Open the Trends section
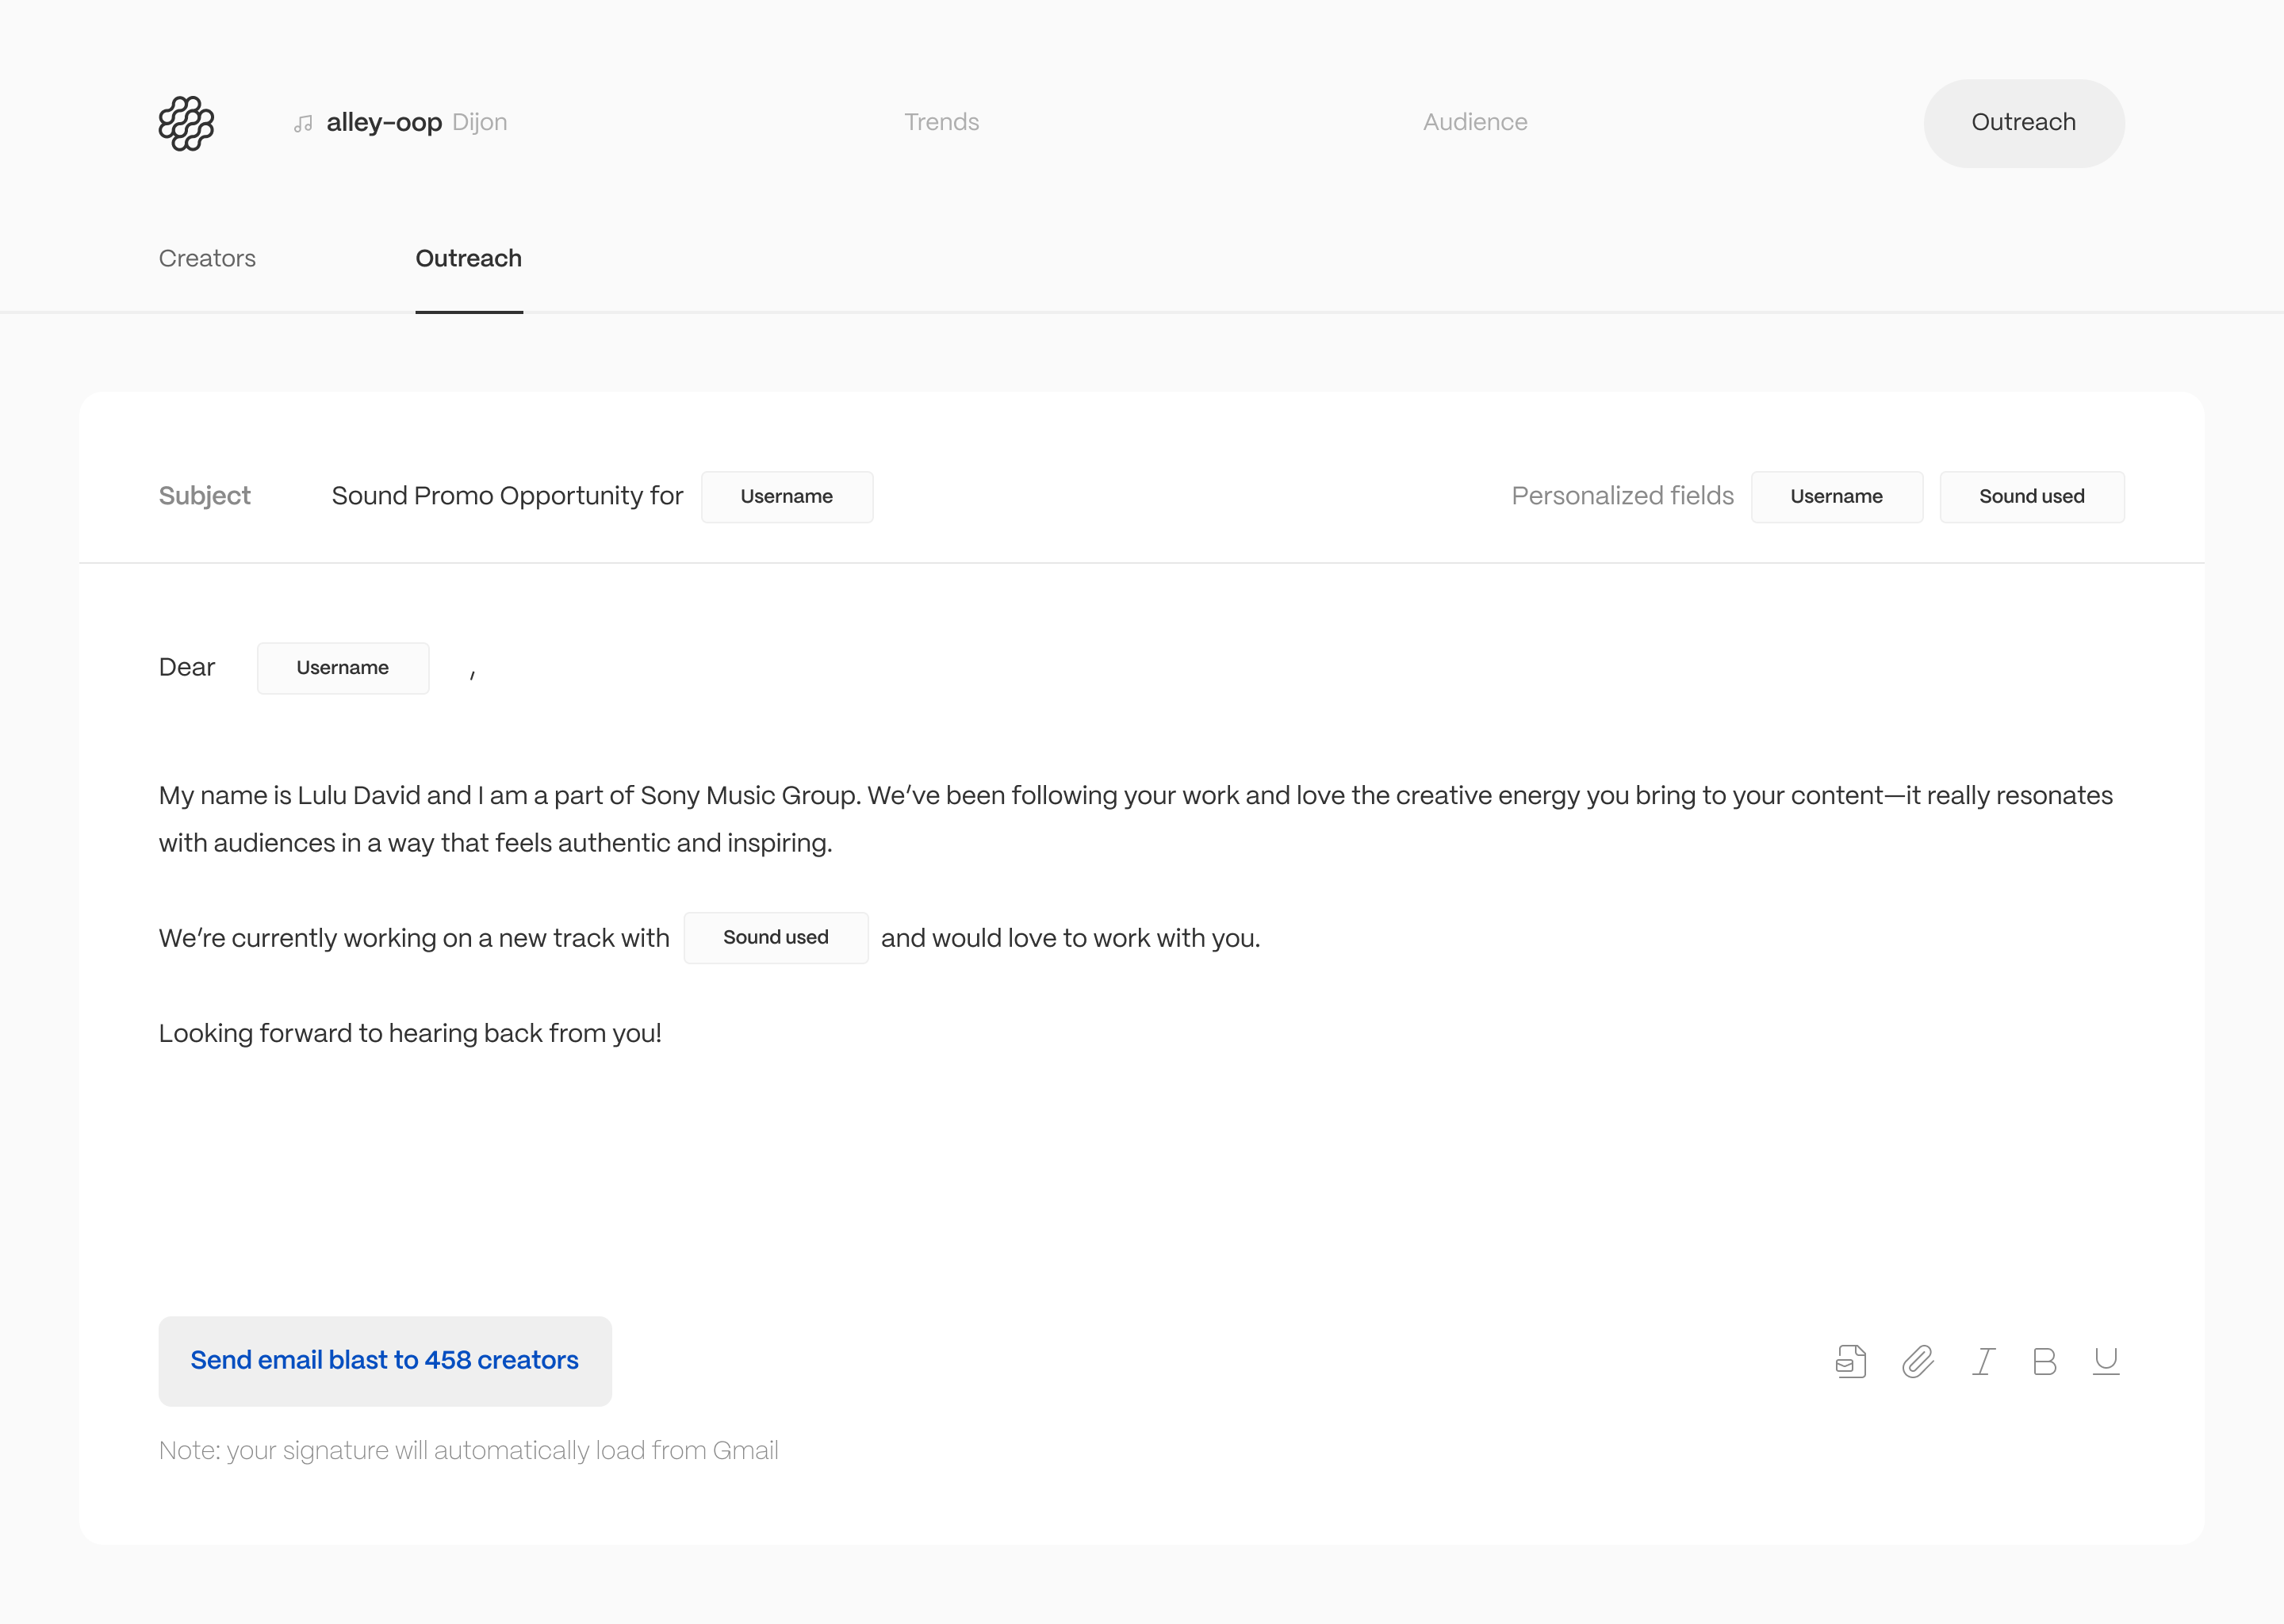This screenshot has height=1624, width=2284. click(x=941, y=122)
